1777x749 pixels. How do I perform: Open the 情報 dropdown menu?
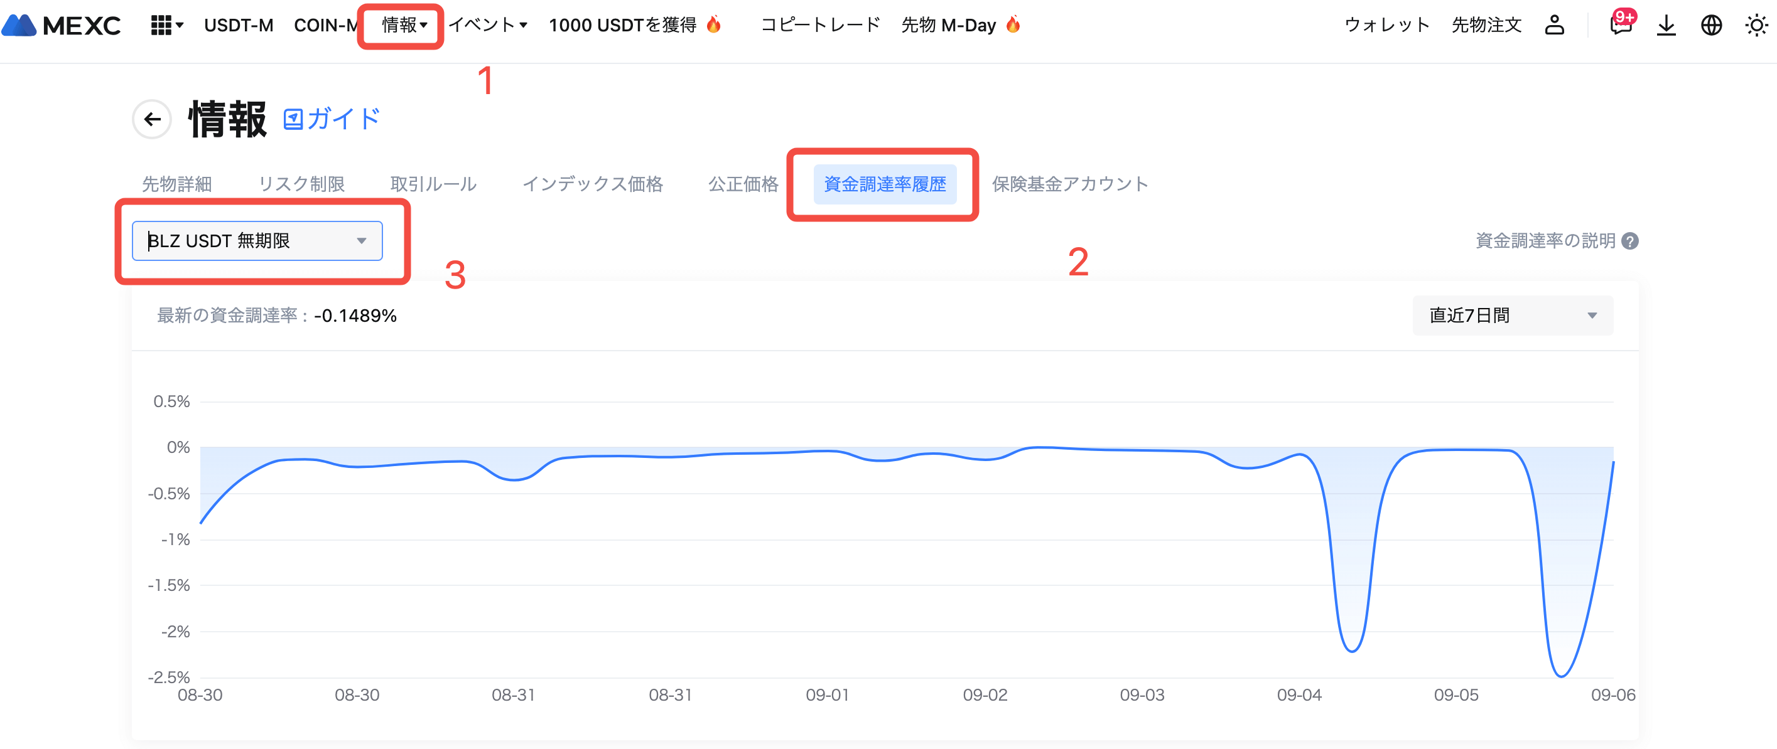point(404,26)
